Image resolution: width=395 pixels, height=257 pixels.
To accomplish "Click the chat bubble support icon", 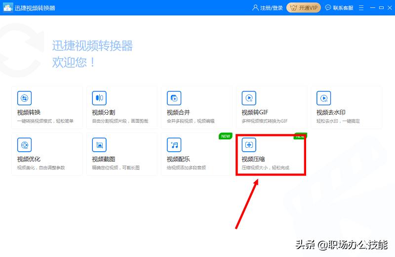I will point(328,7).
